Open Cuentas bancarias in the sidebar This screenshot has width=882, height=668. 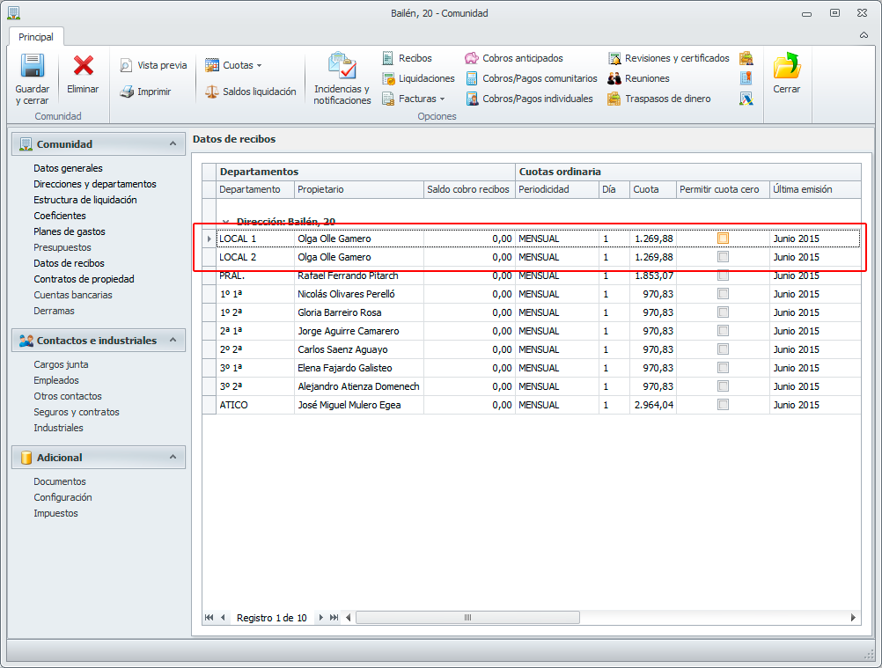coord(73,295)
